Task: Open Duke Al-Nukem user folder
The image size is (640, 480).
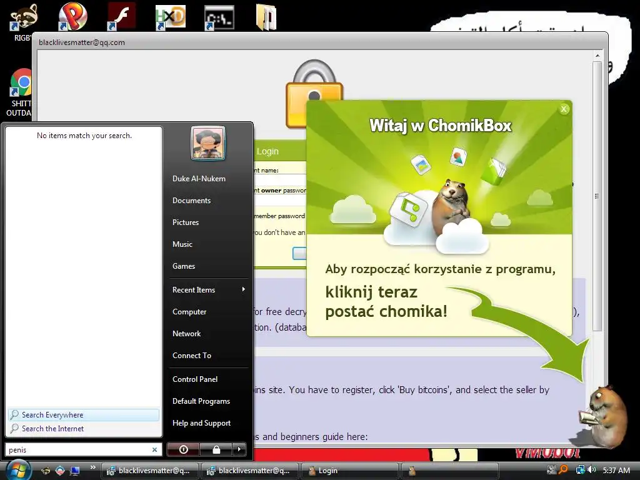Action: pos(199,179)
